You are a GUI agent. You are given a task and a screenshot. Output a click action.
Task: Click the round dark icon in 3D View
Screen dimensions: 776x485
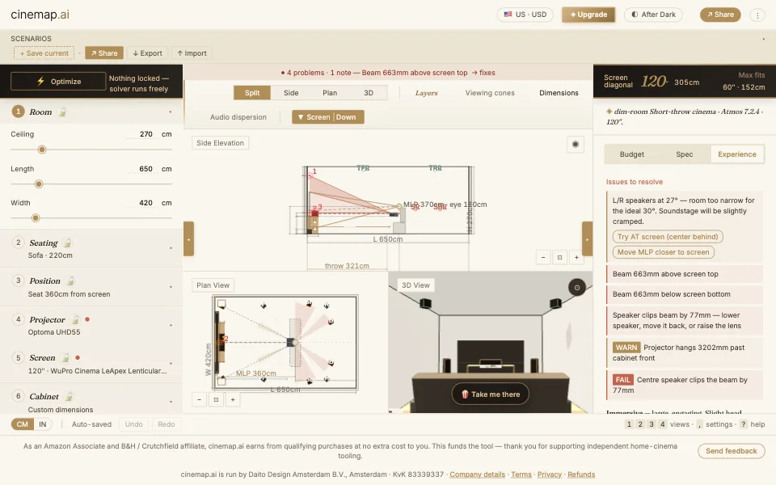(577, 288)
